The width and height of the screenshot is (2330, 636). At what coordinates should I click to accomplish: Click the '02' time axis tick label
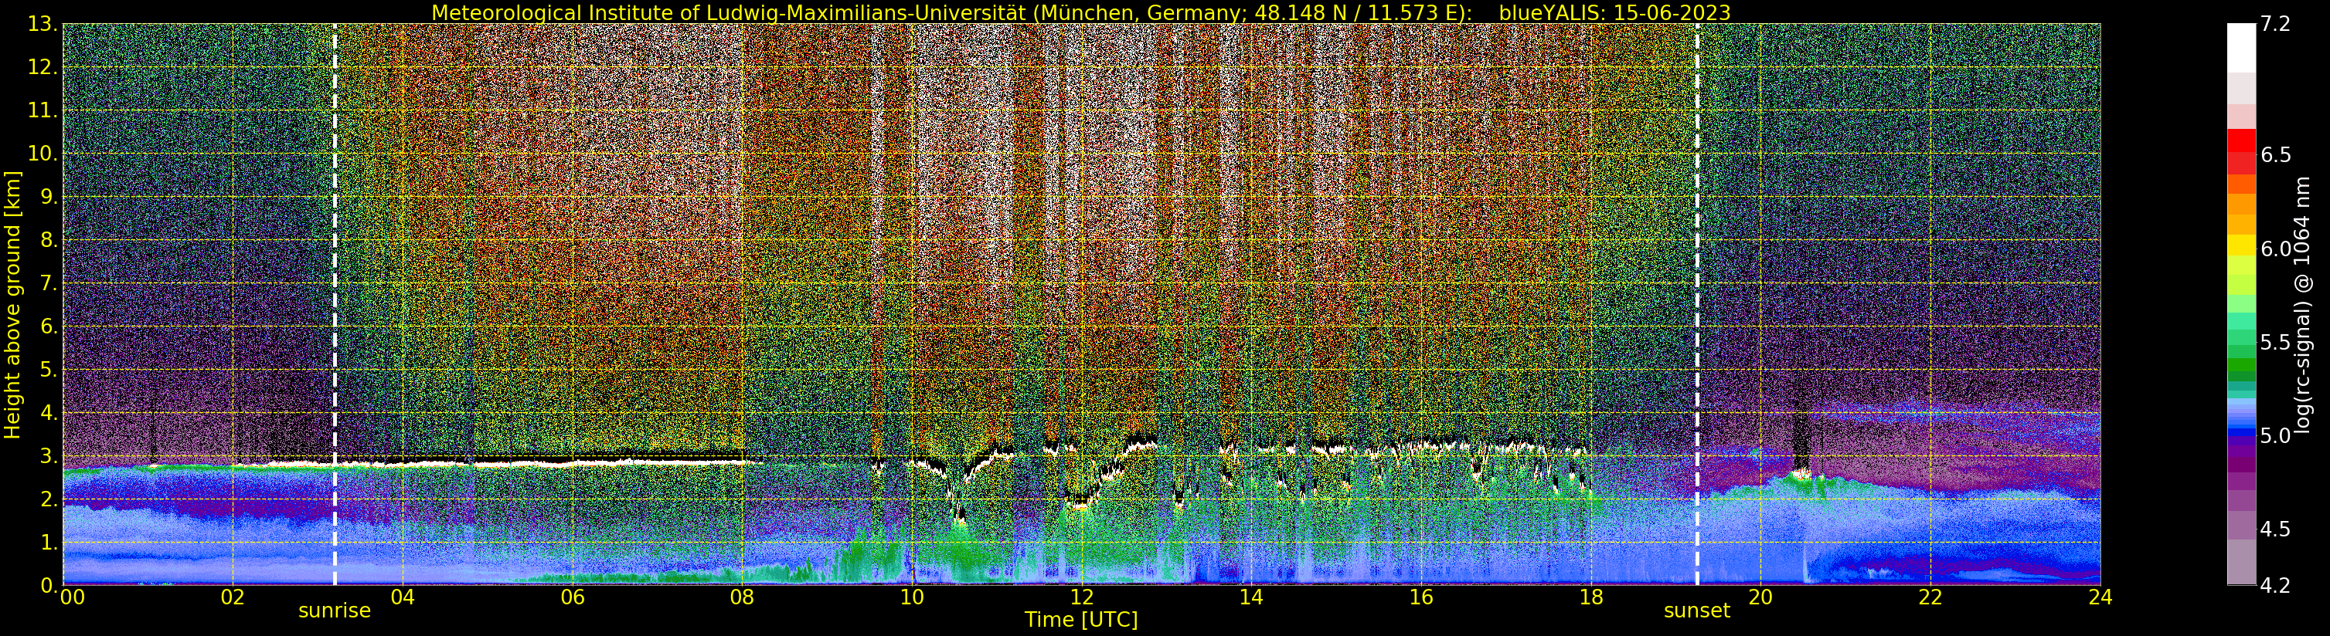(x=233, y=597)
